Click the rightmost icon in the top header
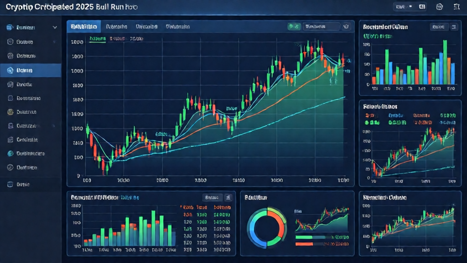This screenshot has height=263, width=467. tap(457, 7)
